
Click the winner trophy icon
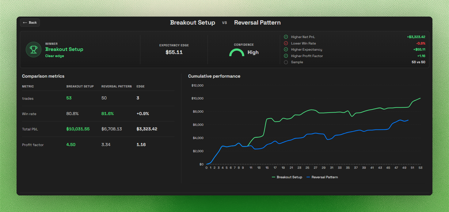tap(34, 49)
